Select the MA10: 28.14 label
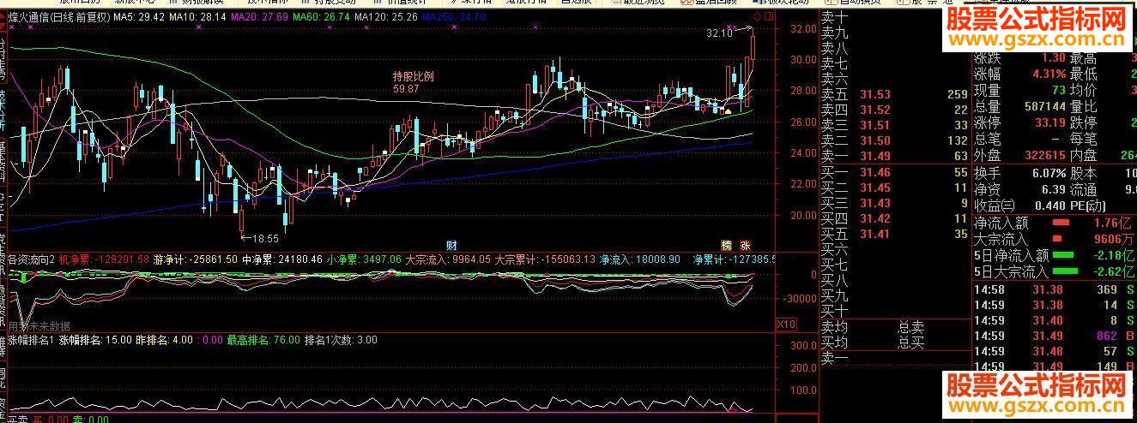 (x=197, y=17)
